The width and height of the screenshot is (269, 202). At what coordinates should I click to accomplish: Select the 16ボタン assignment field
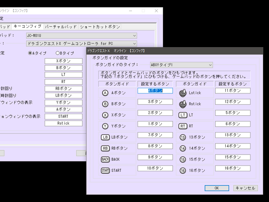pyautogui.click(x=233, y=168)
